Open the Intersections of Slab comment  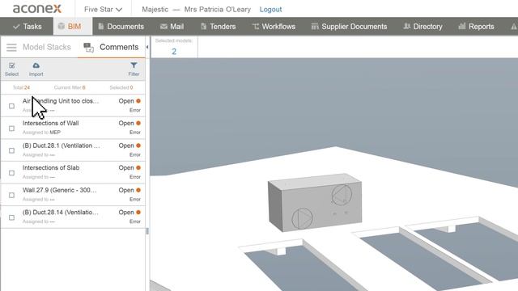(x=51, y=167)
